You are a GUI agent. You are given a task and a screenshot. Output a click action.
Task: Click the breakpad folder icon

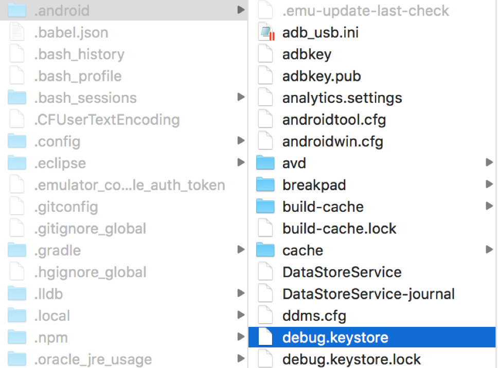click(x=265, y=185)
